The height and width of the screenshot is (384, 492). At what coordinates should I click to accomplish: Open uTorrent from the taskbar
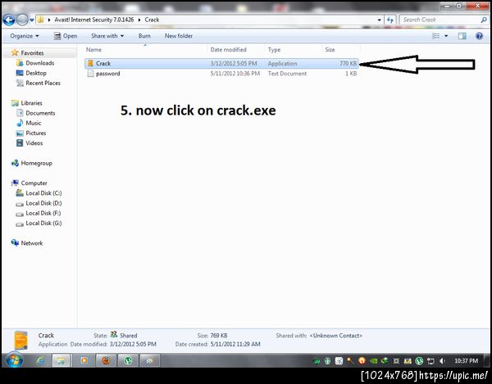click(x=128, y=361)
